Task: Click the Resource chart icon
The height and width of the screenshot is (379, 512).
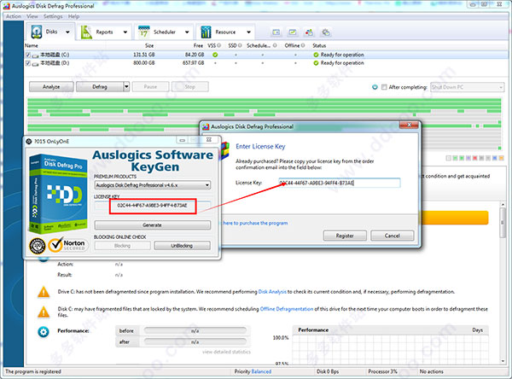Action: [x=206, y=32]
